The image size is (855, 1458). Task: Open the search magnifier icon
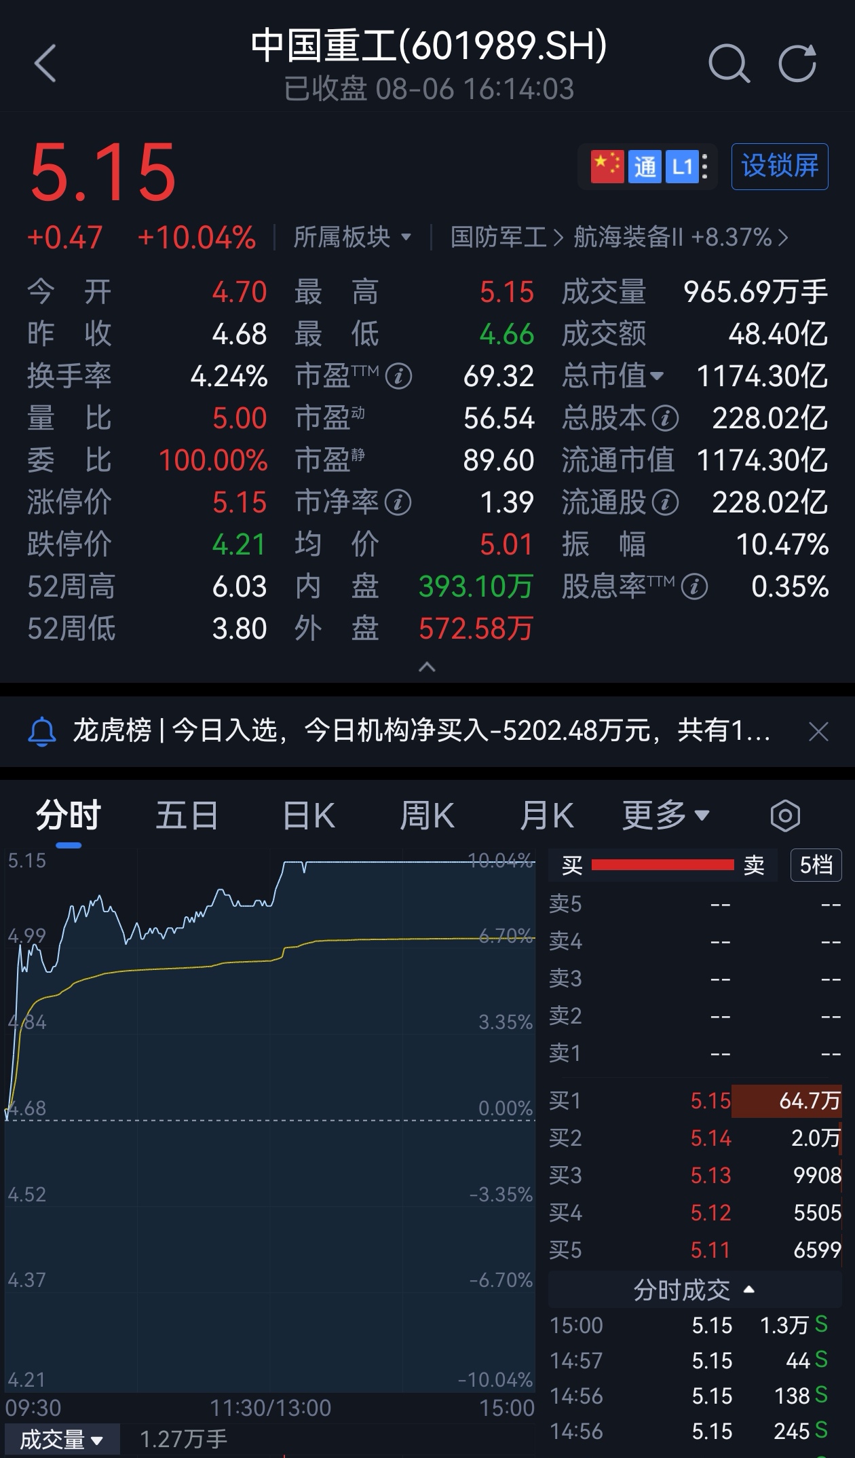(x=729, y=64)
